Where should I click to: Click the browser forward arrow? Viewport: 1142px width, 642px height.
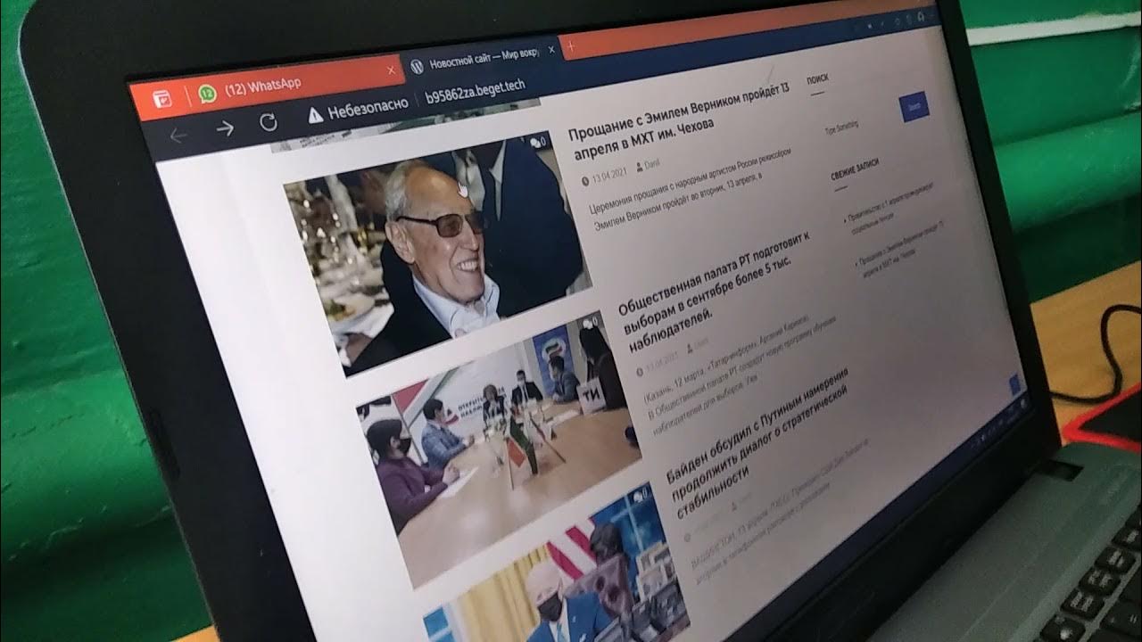pyautogui.click(x=224, y=128)
